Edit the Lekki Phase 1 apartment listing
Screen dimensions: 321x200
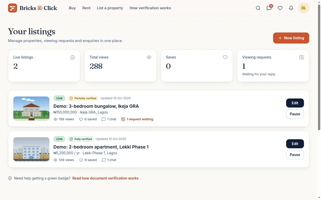pyautogui.click(x=295, y=144)
